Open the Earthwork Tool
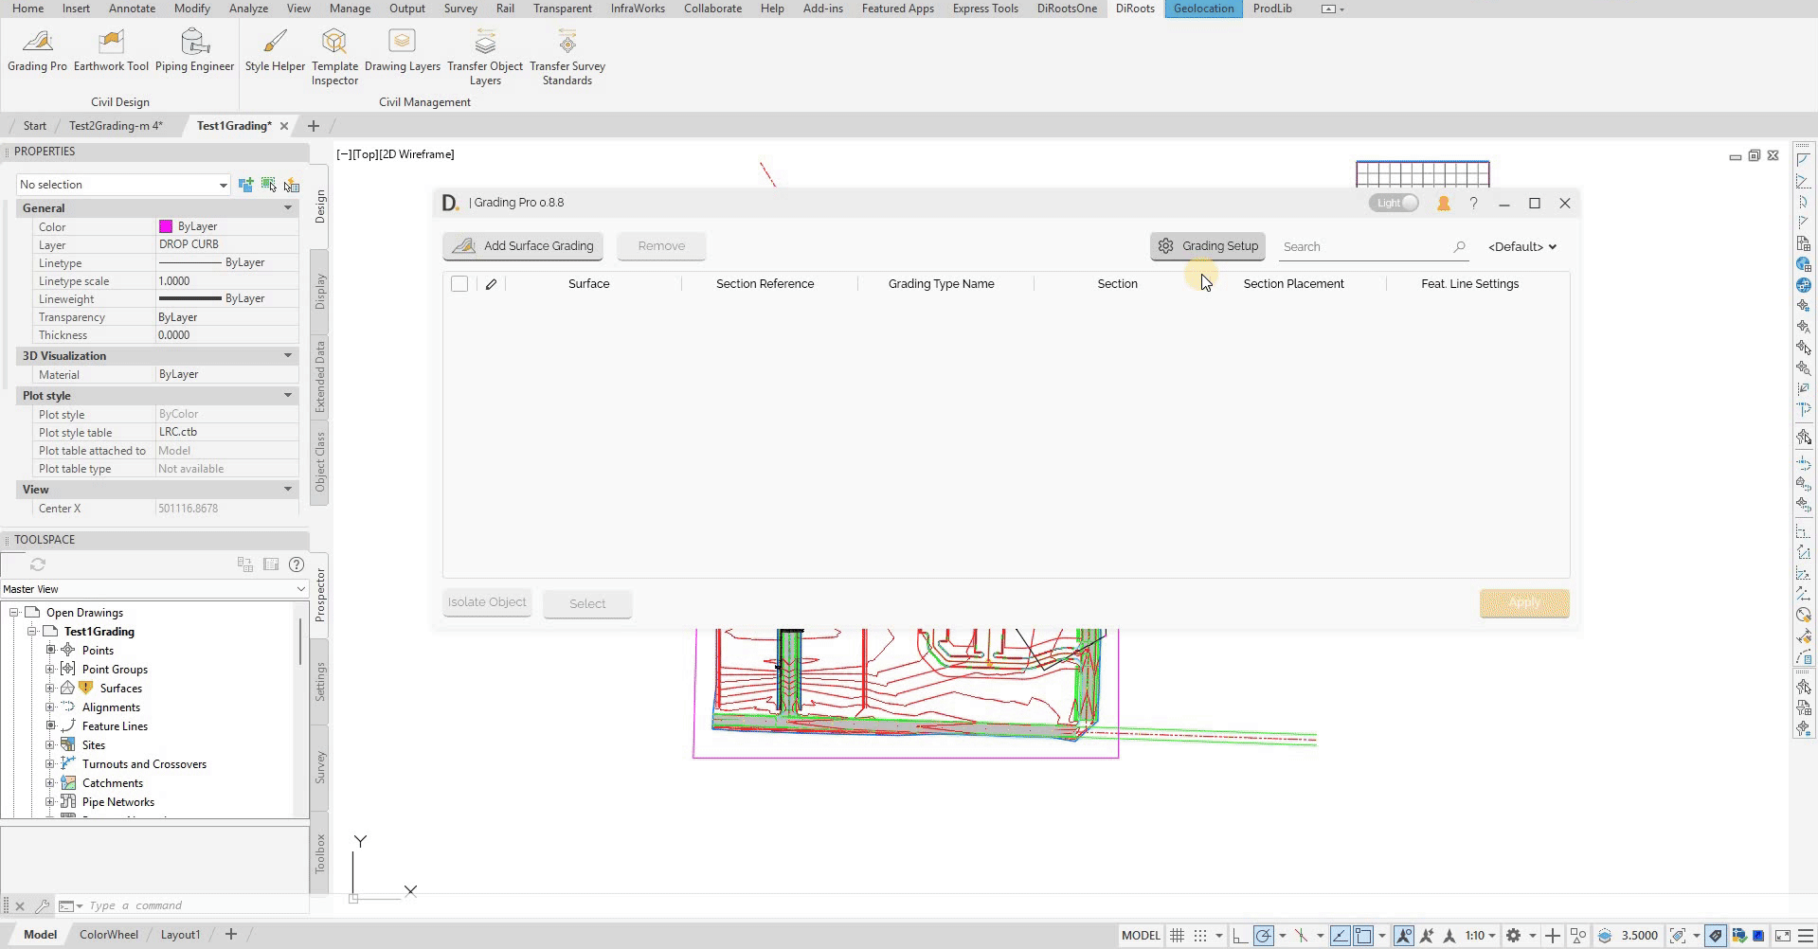The width and height of the screenshot is (1818, 949). (x=111, y=52)
